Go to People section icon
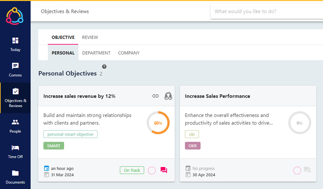323x189 pixels. (x=15, y=122)
